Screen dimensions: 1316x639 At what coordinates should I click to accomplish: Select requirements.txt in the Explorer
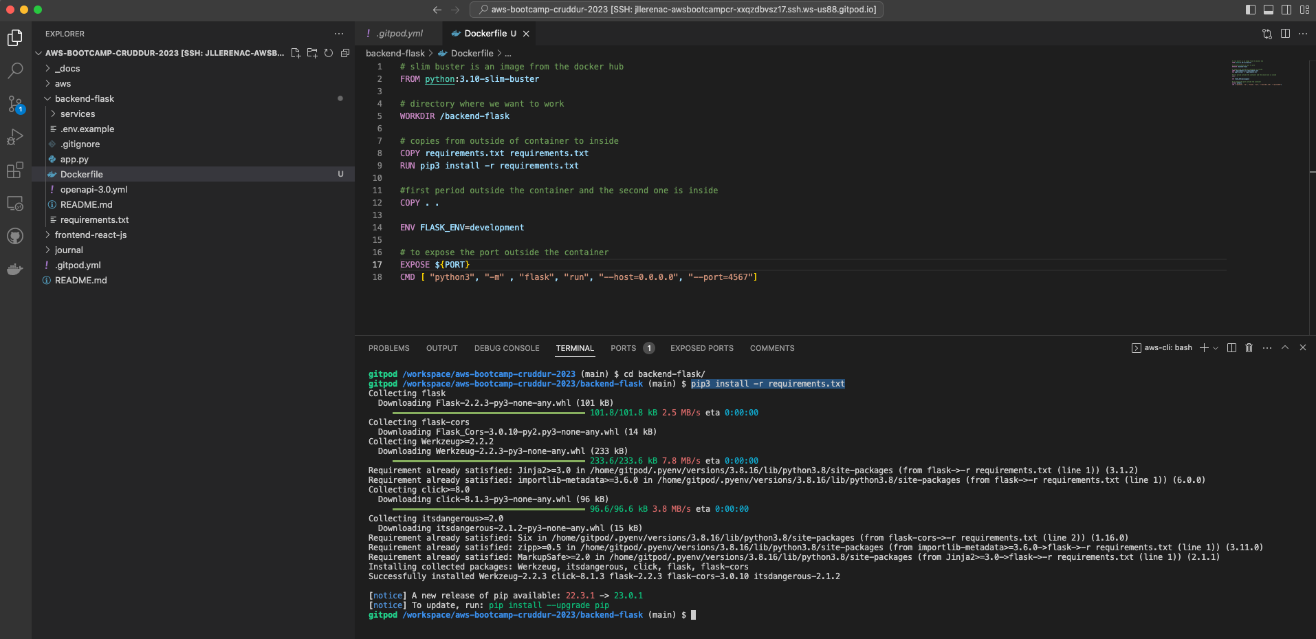click(x=96, y=219)
